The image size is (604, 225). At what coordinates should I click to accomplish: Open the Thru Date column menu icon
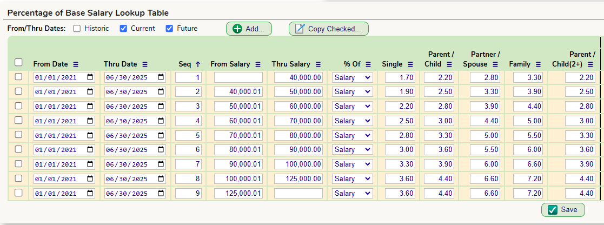click(x=145, y=64)
